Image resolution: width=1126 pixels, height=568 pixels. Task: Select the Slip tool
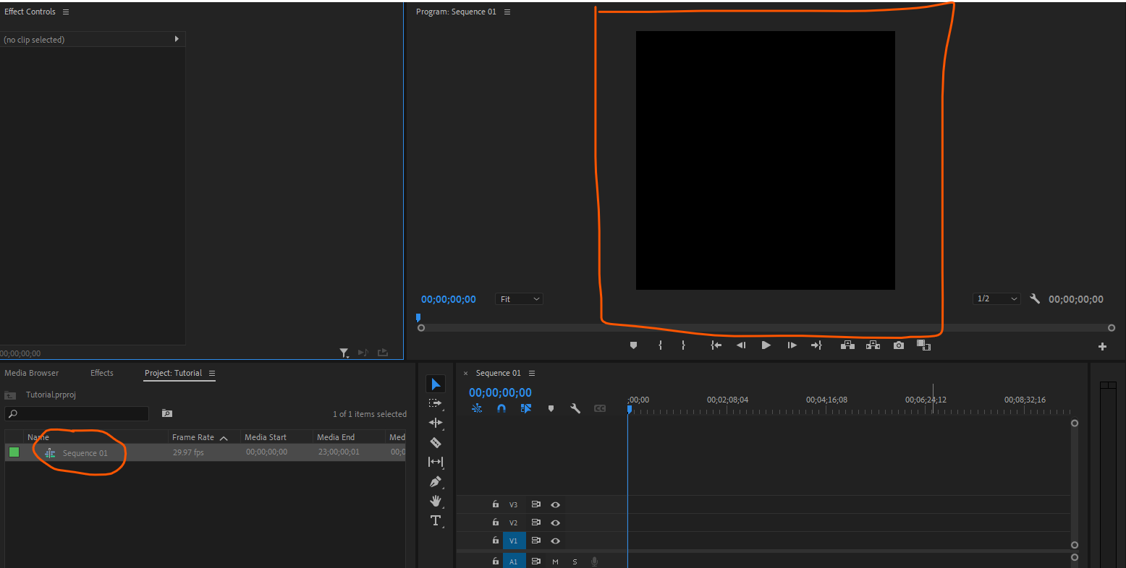[x=436, y=462]
